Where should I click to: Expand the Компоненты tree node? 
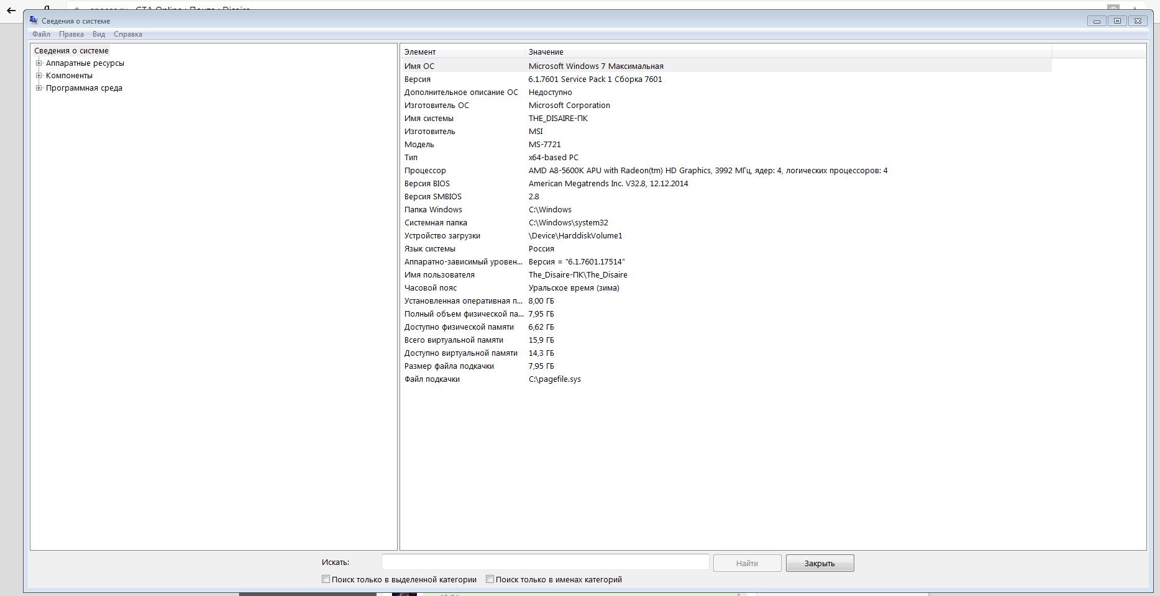click(x=39, y=76)
